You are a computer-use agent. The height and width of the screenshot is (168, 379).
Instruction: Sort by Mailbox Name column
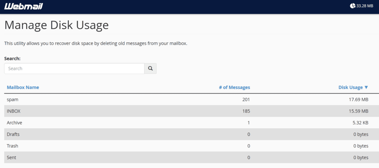tap(23, 87)
